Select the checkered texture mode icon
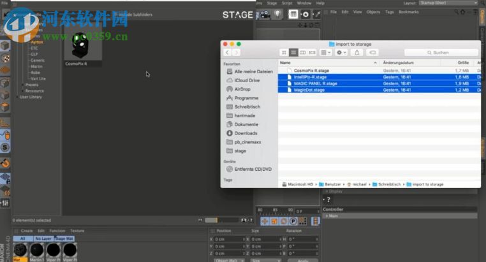The height and width of the screenshot is (262, 486). click(5, 58)
